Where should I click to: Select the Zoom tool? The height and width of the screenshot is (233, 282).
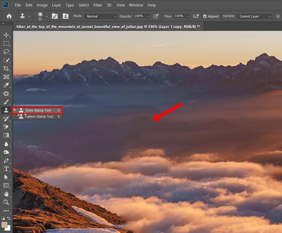coord(6,202)
